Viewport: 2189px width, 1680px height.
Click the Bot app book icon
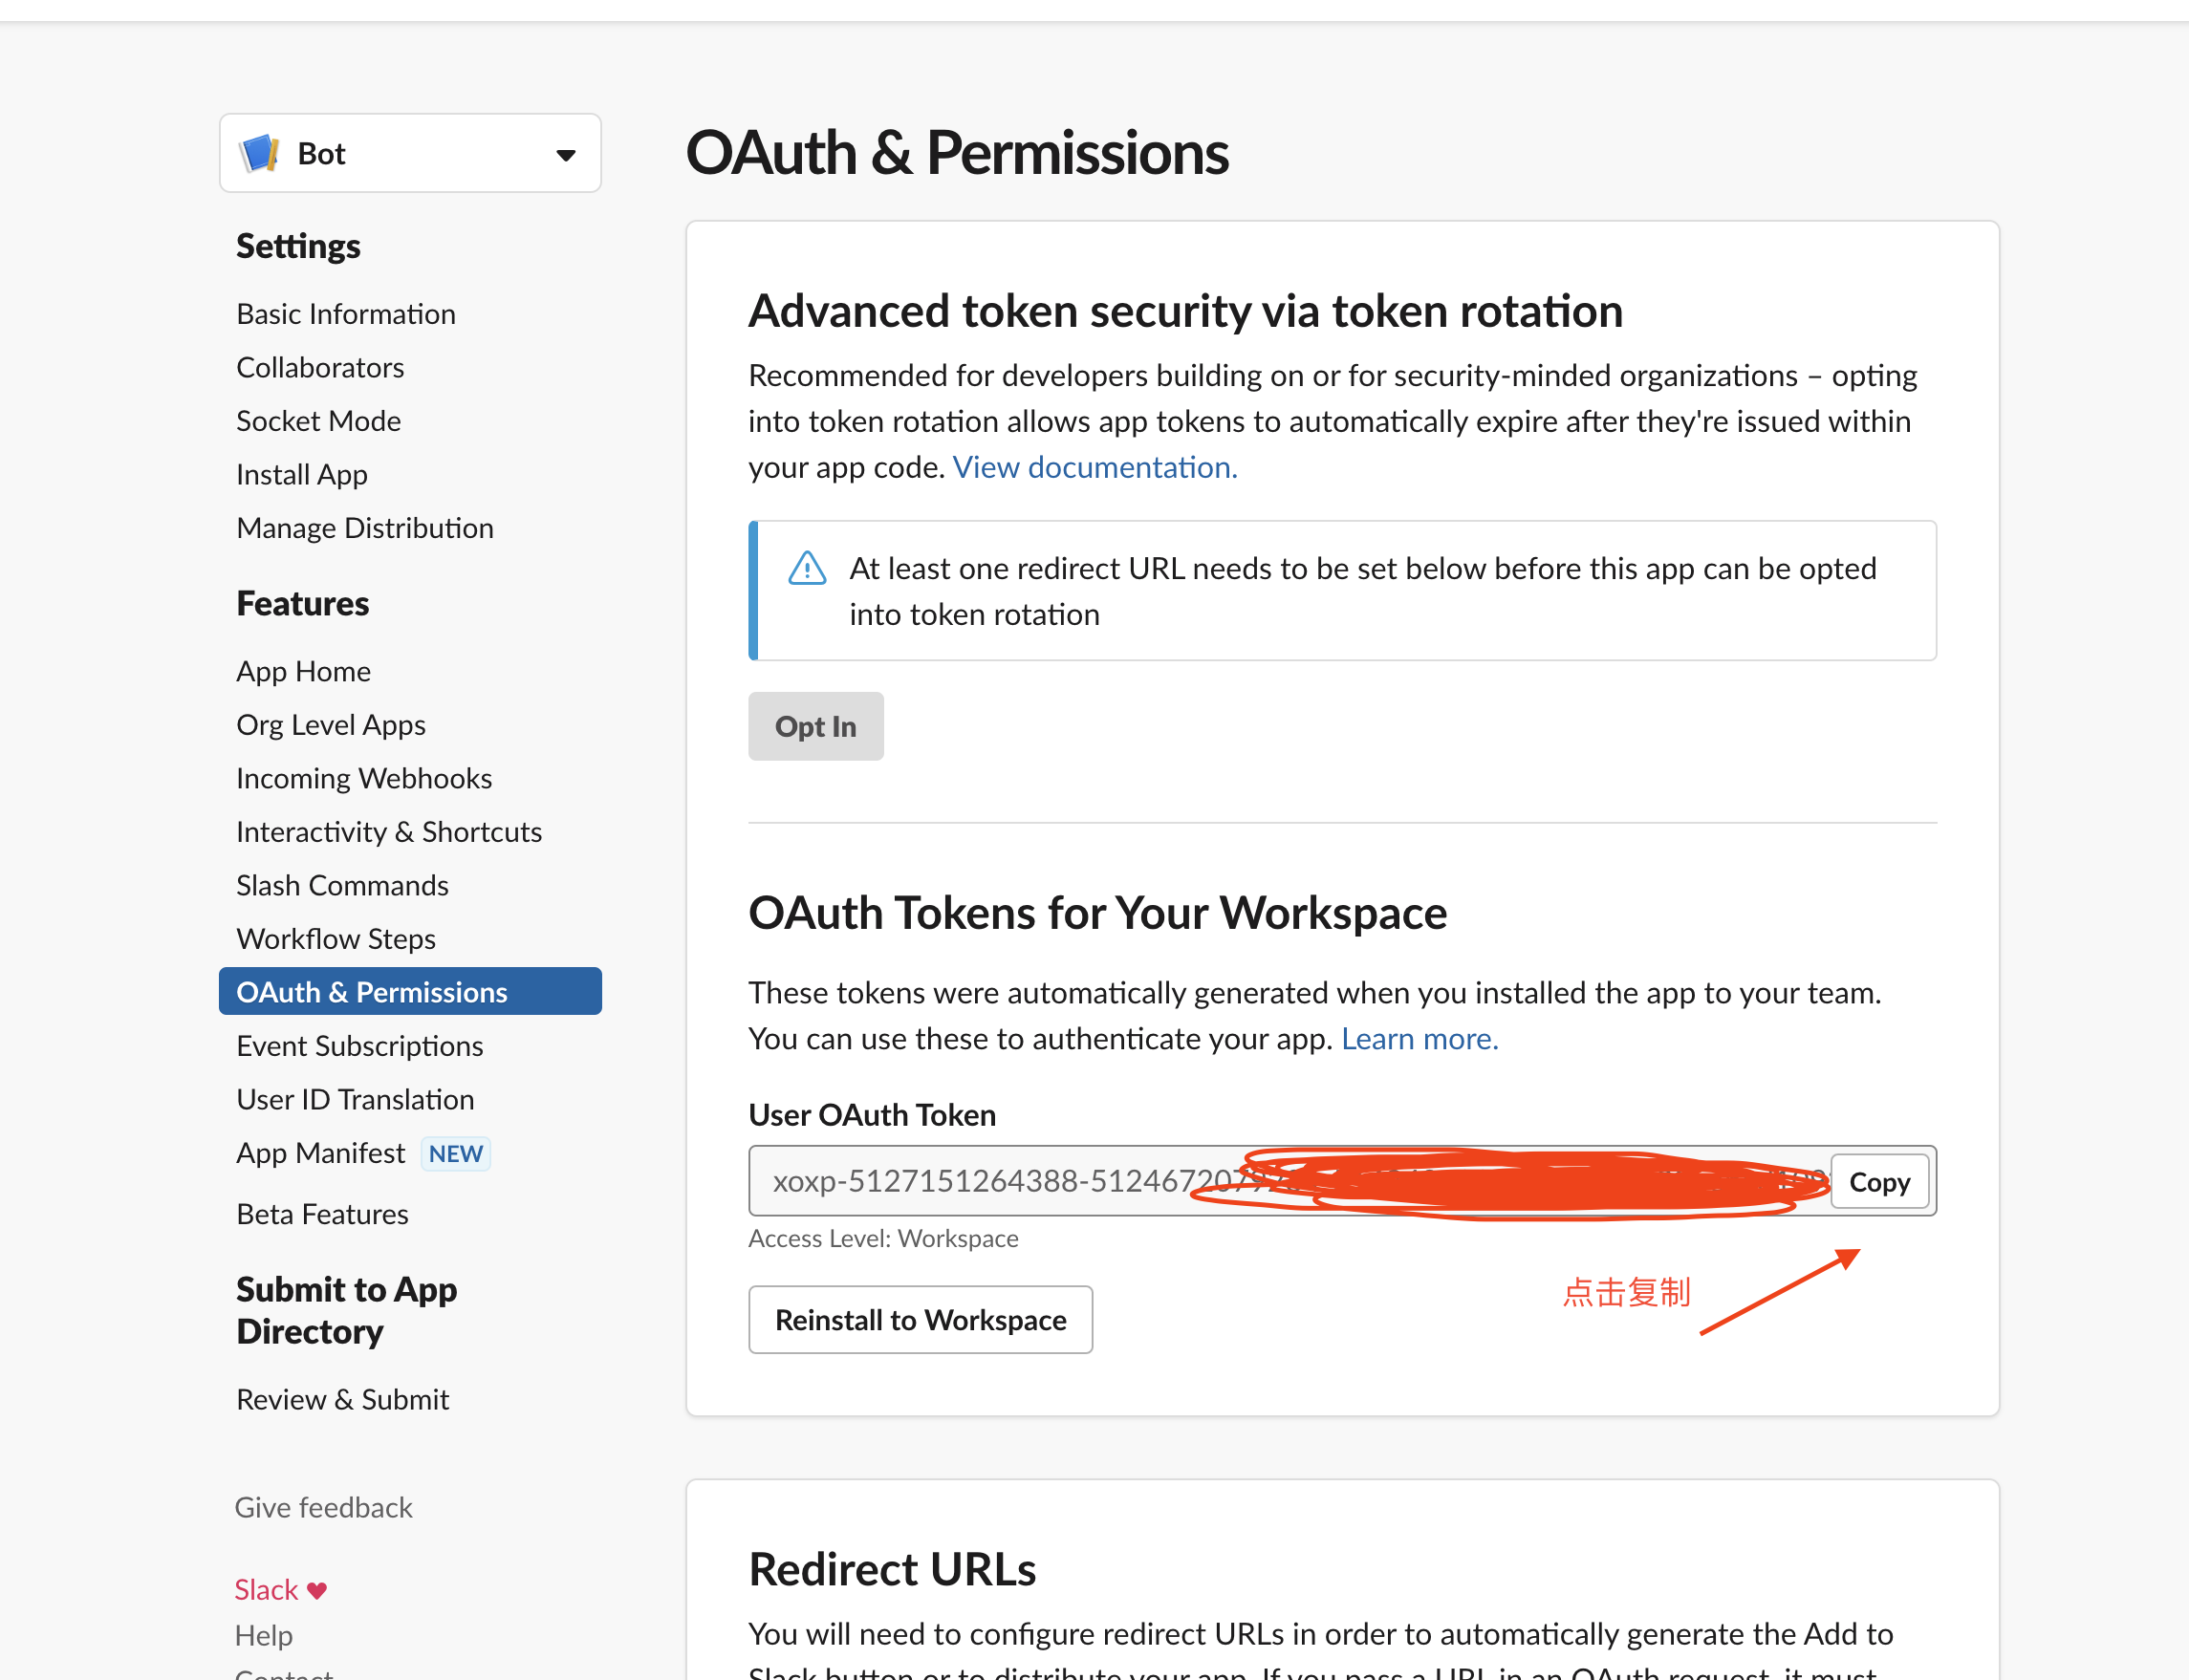259,154
